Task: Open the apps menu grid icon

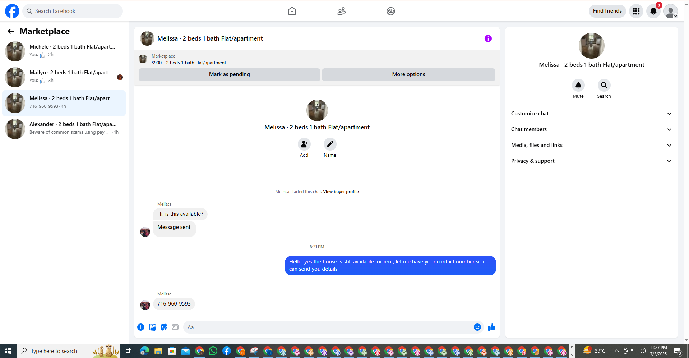Action: (636, 11)
